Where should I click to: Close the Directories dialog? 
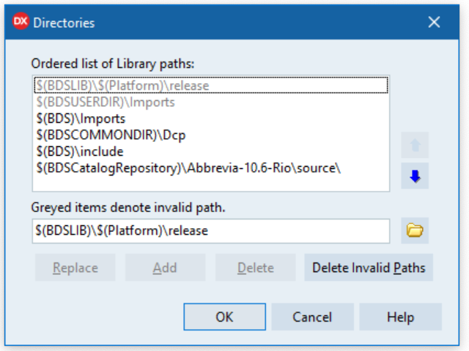434,22
